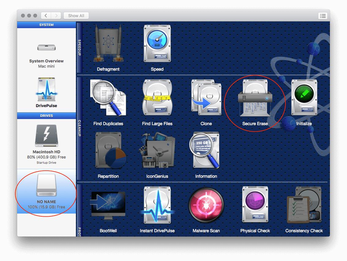The width and height of the screenshot is (347, 261).
Task: Open Instant DrivePulse
Action: click(157, 205)
